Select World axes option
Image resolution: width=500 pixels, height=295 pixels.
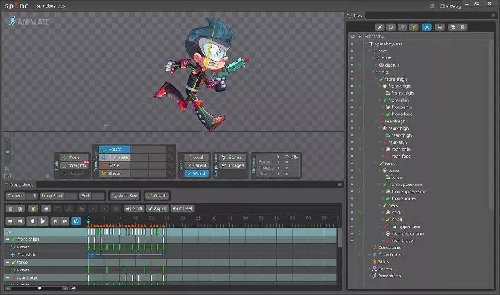196,173
